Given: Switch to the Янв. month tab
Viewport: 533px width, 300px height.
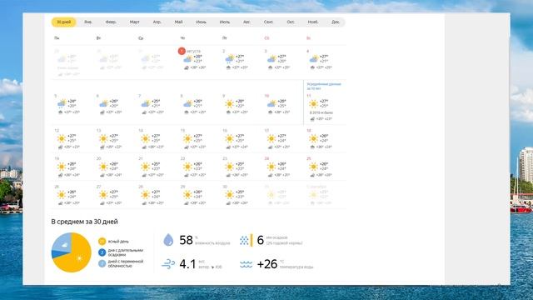Looking at the screenshot, I should coord(88,22).
